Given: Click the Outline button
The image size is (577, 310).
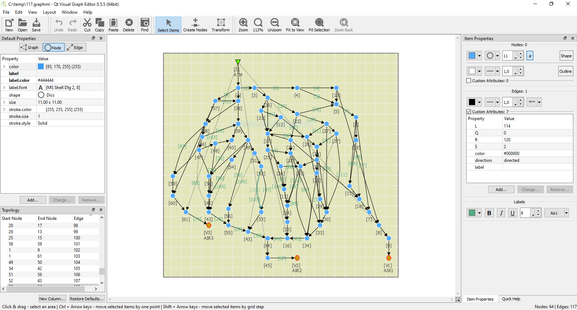Looking at the screenshot, I should pos(565,71).
